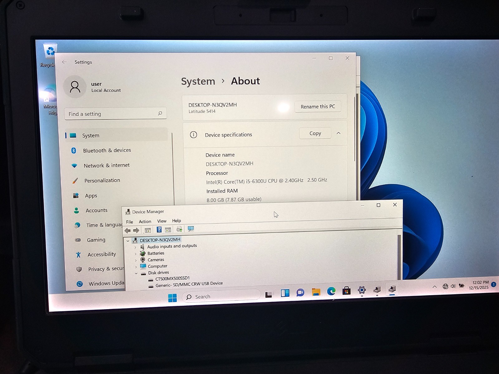The image size is (499, 374).
Task: Click the Personalization brush icon
Action: point(75,181)
